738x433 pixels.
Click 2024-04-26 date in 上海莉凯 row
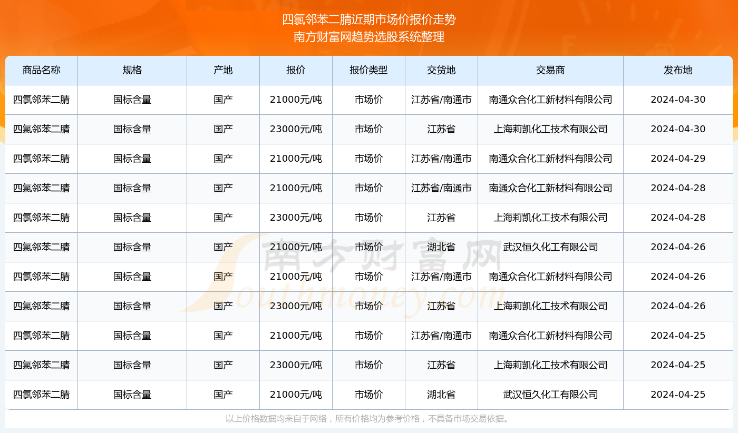coord(678,306)
